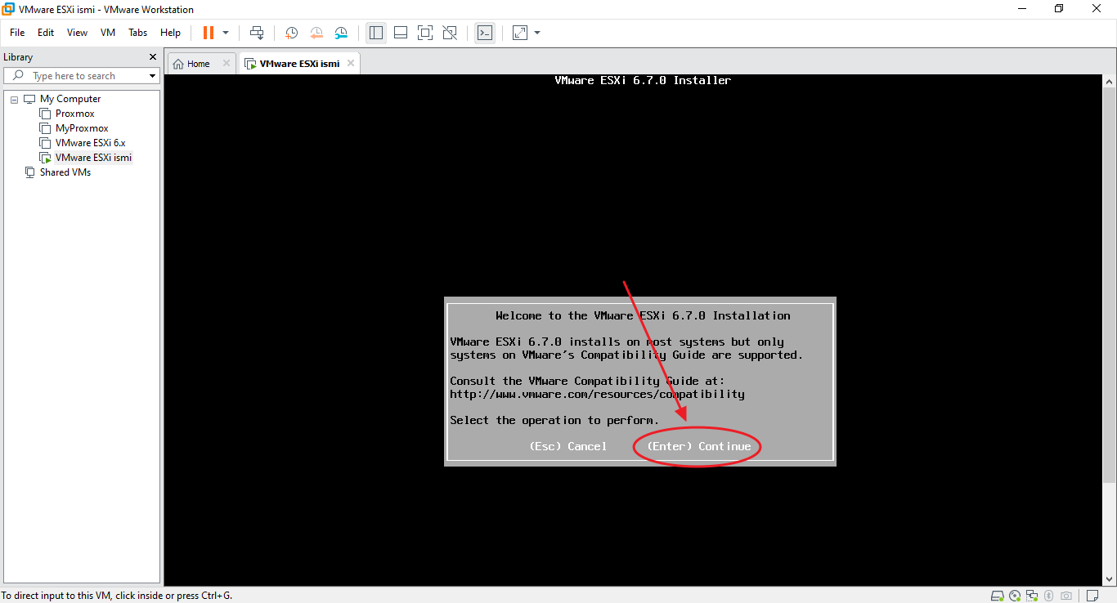
Task: Toggle the Library sidebar visibility
Action: (375, 33)
